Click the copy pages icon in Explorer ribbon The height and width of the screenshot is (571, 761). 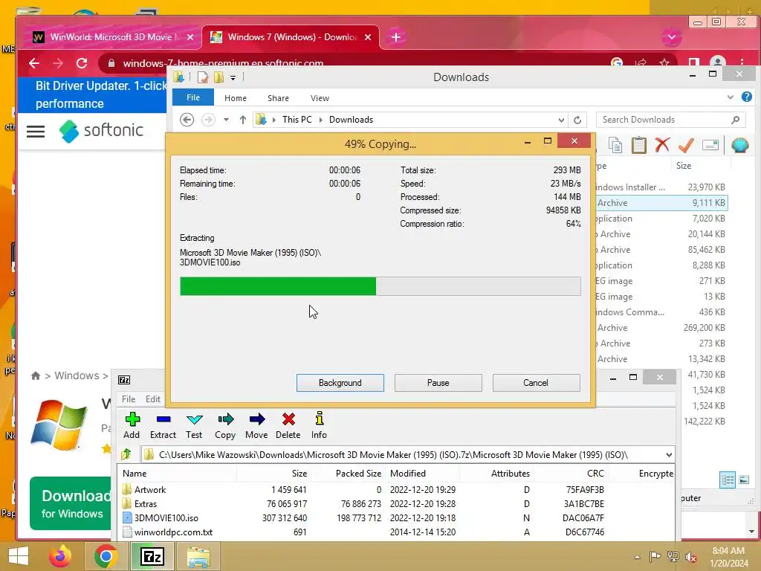(x=615, y=145)
